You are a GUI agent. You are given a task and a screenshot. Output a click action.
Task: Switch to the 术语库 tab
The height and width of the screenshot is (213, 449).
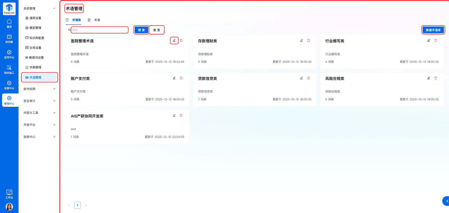point(74,20)
